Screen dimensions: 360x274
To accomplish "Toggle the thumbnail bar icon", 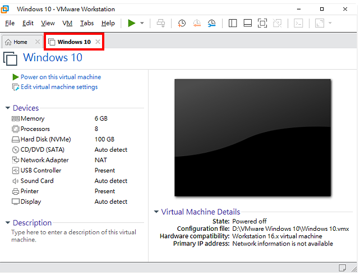I will [247, 23].
